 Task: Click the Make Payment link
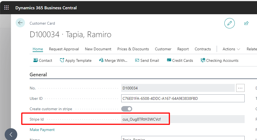[x=42, y=130]
